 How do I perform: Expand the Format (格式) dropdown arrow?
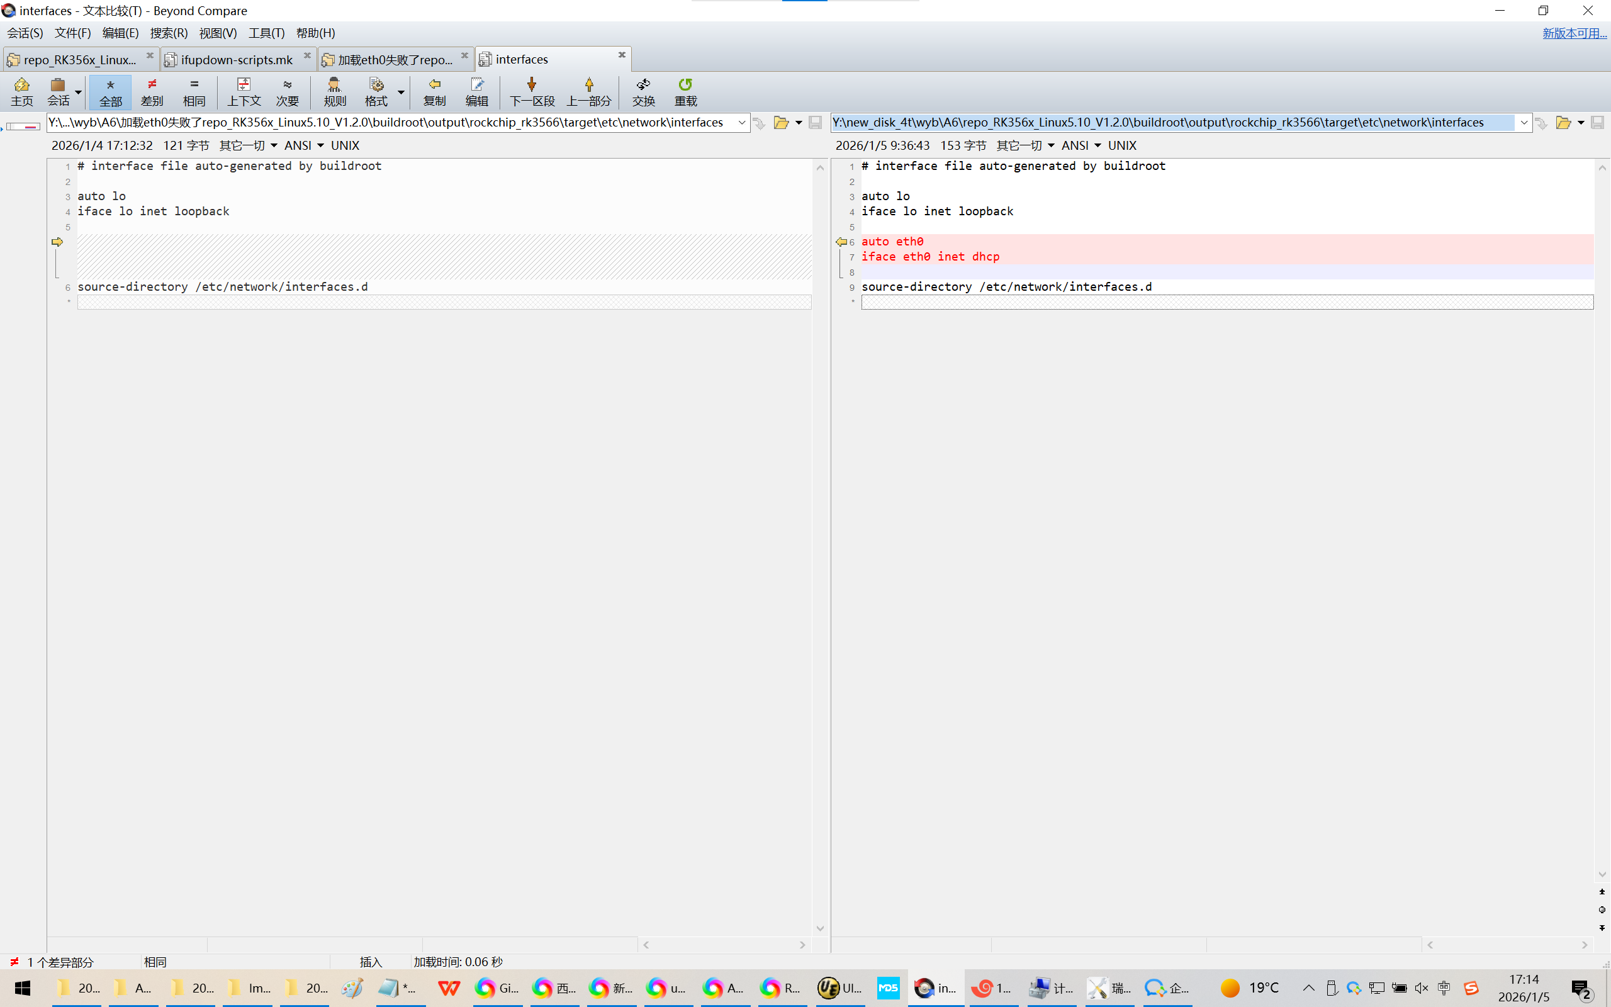pos(401,92)
